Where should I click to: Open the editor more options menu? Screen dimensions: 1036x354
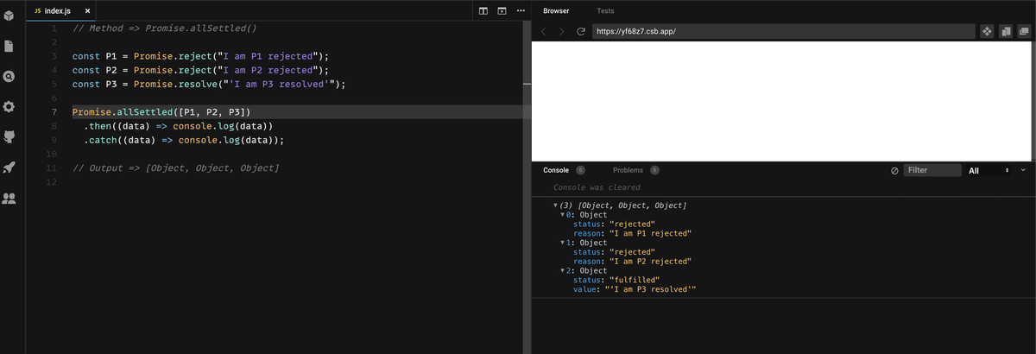(x=521, y=10)
